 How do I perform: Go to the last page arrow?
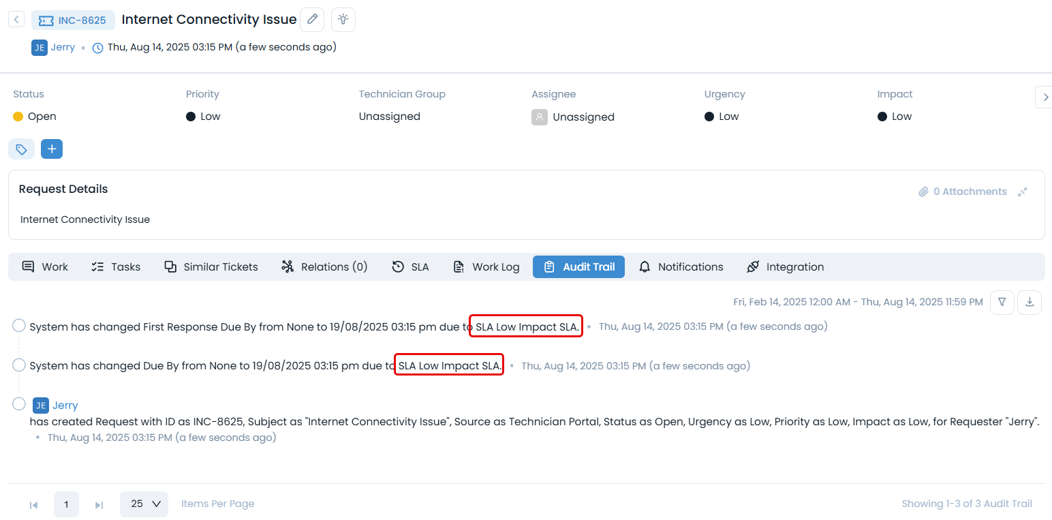tap(99, 505)
